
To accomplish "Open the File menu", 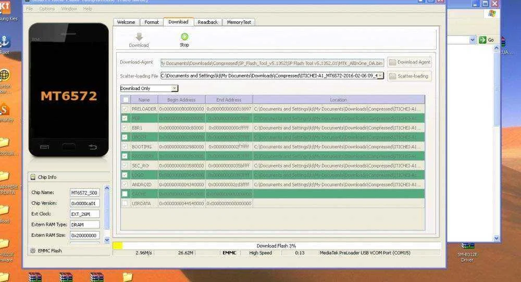I will [29, 9].
